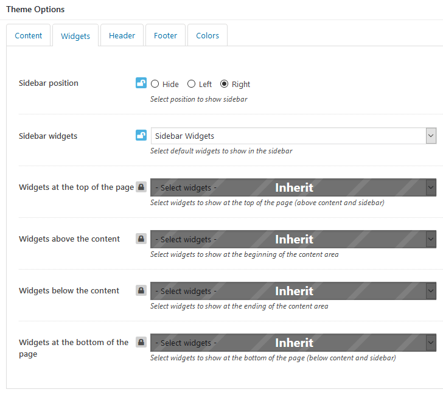Expand top of page widgets dropdown arrow
The image size is (443, 395).
click(431, 187)
